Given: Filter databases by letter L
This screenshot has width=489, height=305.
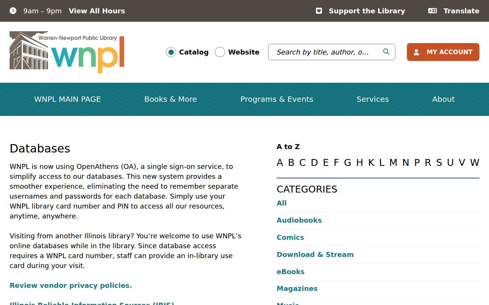Looking at the screenshot, I should (382, 163).
